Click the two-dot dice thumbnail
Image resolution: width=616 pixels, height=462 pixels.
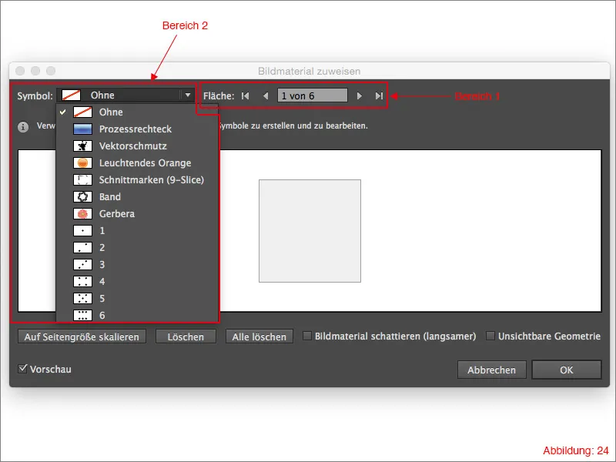pos(82,247)
